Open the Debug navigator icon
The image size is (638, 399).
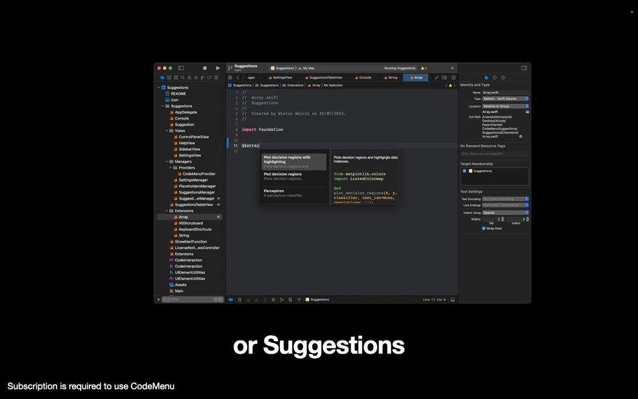point(203,77)
